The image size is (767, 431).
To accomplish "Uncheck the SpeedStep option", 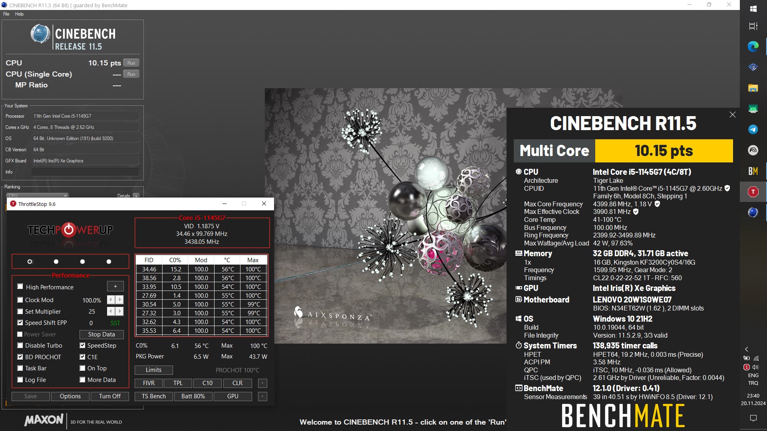I will [82, 345].
